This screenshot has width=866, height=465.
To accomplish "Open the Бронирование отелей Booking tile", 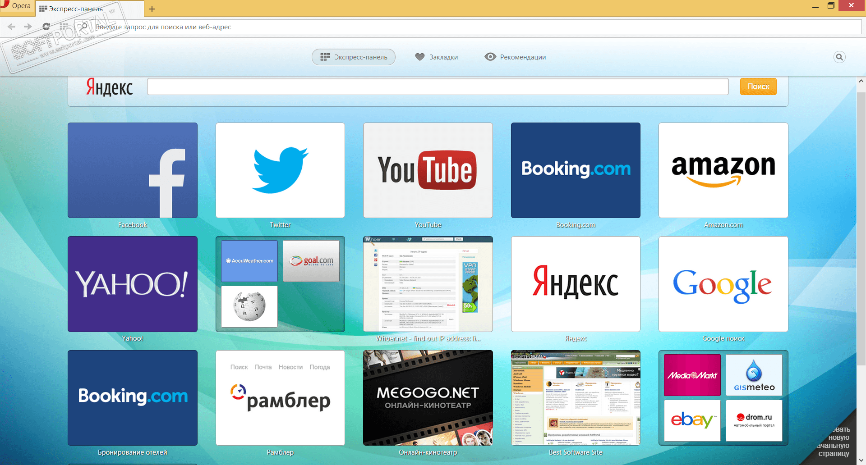I will point(133,398).
